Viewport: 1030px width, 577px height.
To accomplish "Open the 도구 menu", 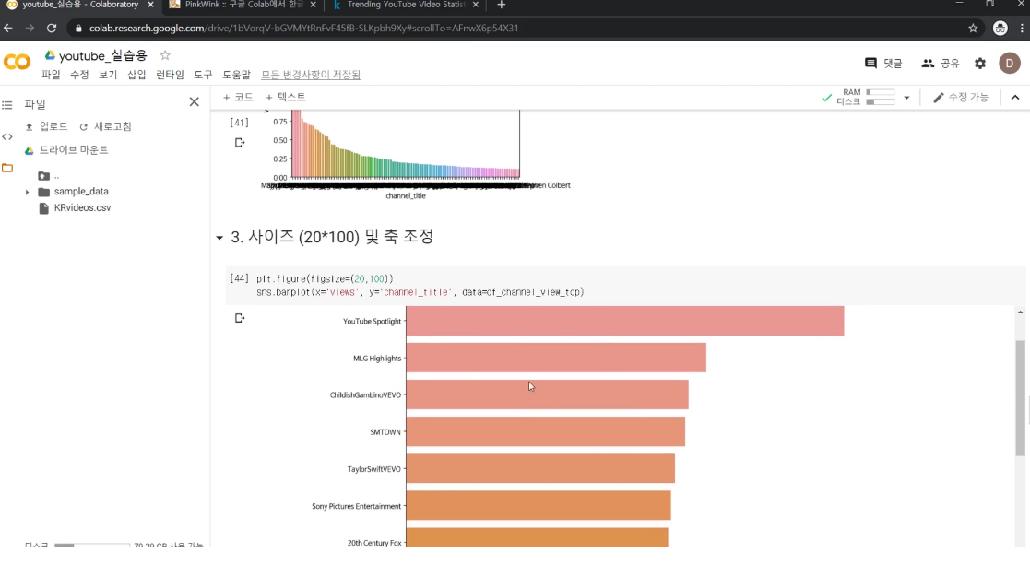I will pyautogui.click(x=203, y=75).
